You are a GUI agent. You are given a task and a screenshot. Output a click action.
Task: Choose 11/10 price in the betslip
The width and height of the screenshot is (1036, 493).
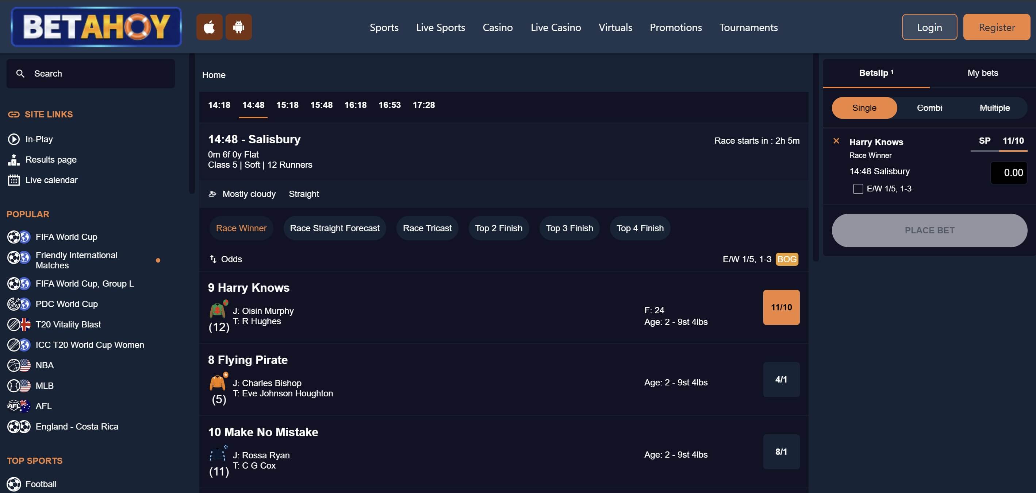point(1013,141)
